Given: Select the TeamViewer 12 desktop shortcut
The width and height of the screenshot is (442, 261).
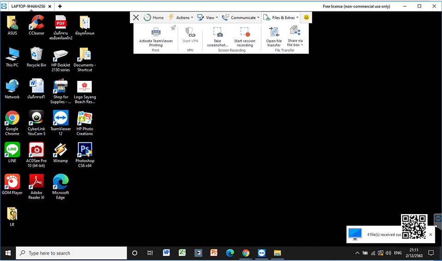Looking at the screenshot, I should pyautogui.click(x=61, y=123).
